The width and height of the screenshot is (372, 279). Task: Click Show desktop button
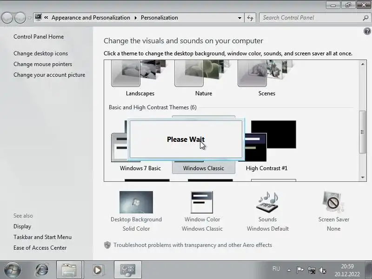(368, 270)
